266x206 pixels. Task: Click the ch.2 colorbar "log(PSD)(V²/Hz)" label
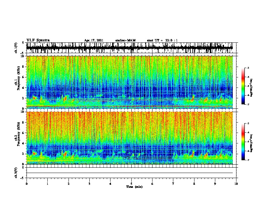pos(252,143)
